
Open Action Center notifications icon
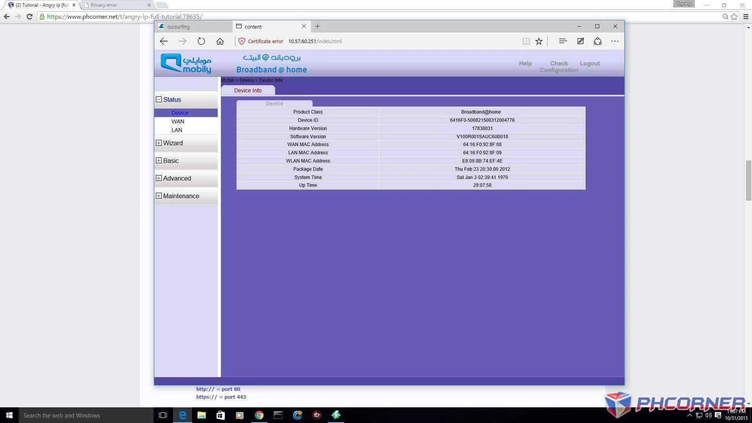[x=718, y=415]
